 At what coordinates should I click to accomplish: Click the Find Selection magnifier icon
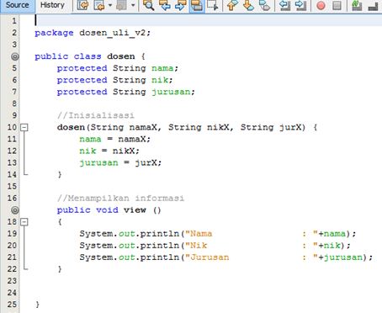tap(148, 5)
